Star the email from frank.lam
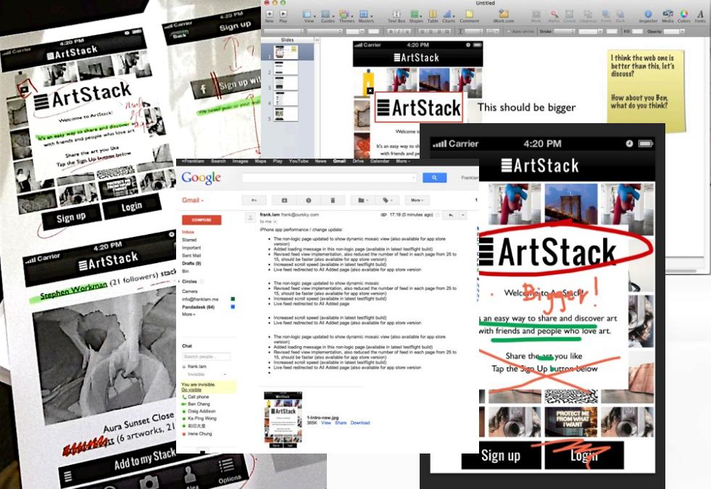This screenshot has width=711, height=489. pos(438,215)
